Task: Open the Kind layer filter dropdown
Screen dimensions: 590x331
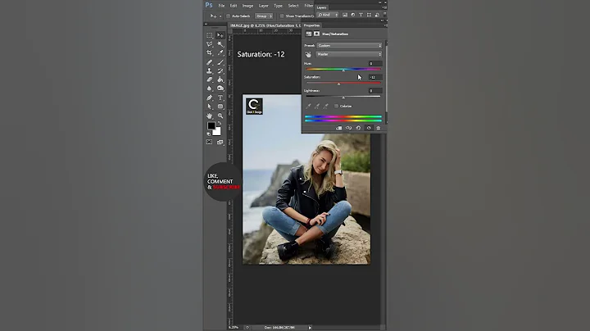Action: [x=328, y=15]
